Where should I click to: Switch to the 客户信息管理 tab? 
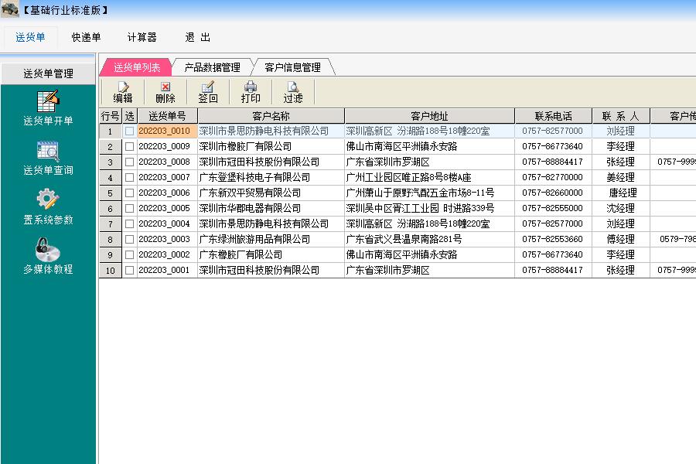292,68
